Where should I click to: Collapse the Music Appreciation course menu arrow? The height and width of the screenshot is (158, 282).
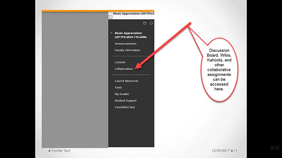[111, 33]
